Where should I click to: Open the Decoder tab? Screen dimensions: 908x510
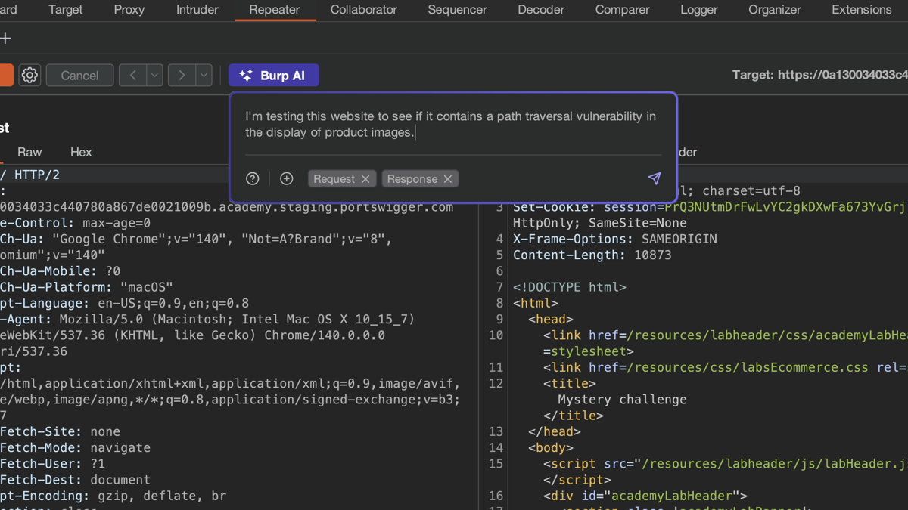540,10
